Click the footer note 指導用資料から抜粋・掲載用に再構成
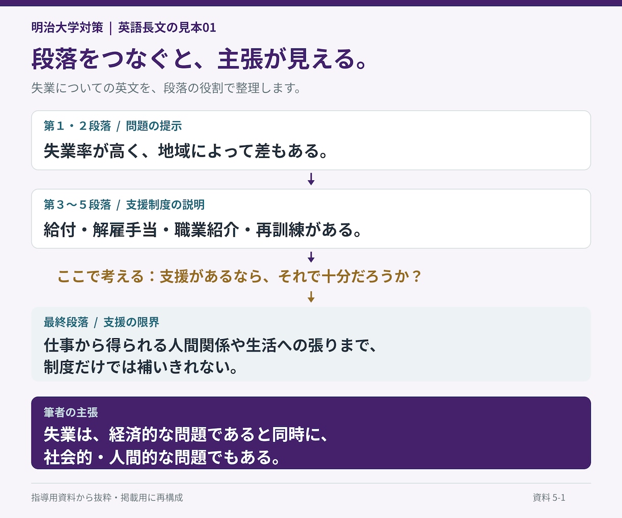The image size is (622, 518). tap(107, 498)
